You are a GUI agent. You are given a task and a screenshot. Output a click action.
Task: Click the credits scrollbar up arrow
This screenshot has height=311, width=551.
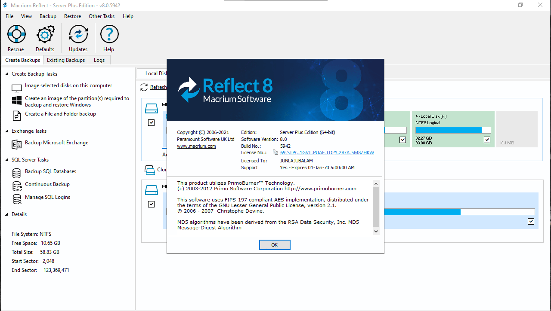tap(376, 184)
